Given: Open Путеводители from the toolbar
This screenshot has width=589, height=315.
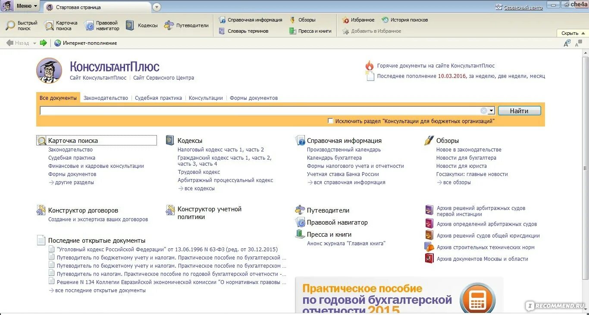Looking at the screenshot, I should coord(186,26).
